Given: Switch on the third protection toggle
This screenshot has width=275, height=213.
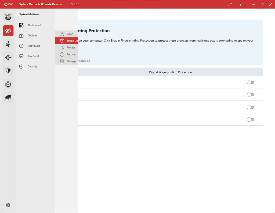Looking at the screenshot, I should [x=250, y=107].
